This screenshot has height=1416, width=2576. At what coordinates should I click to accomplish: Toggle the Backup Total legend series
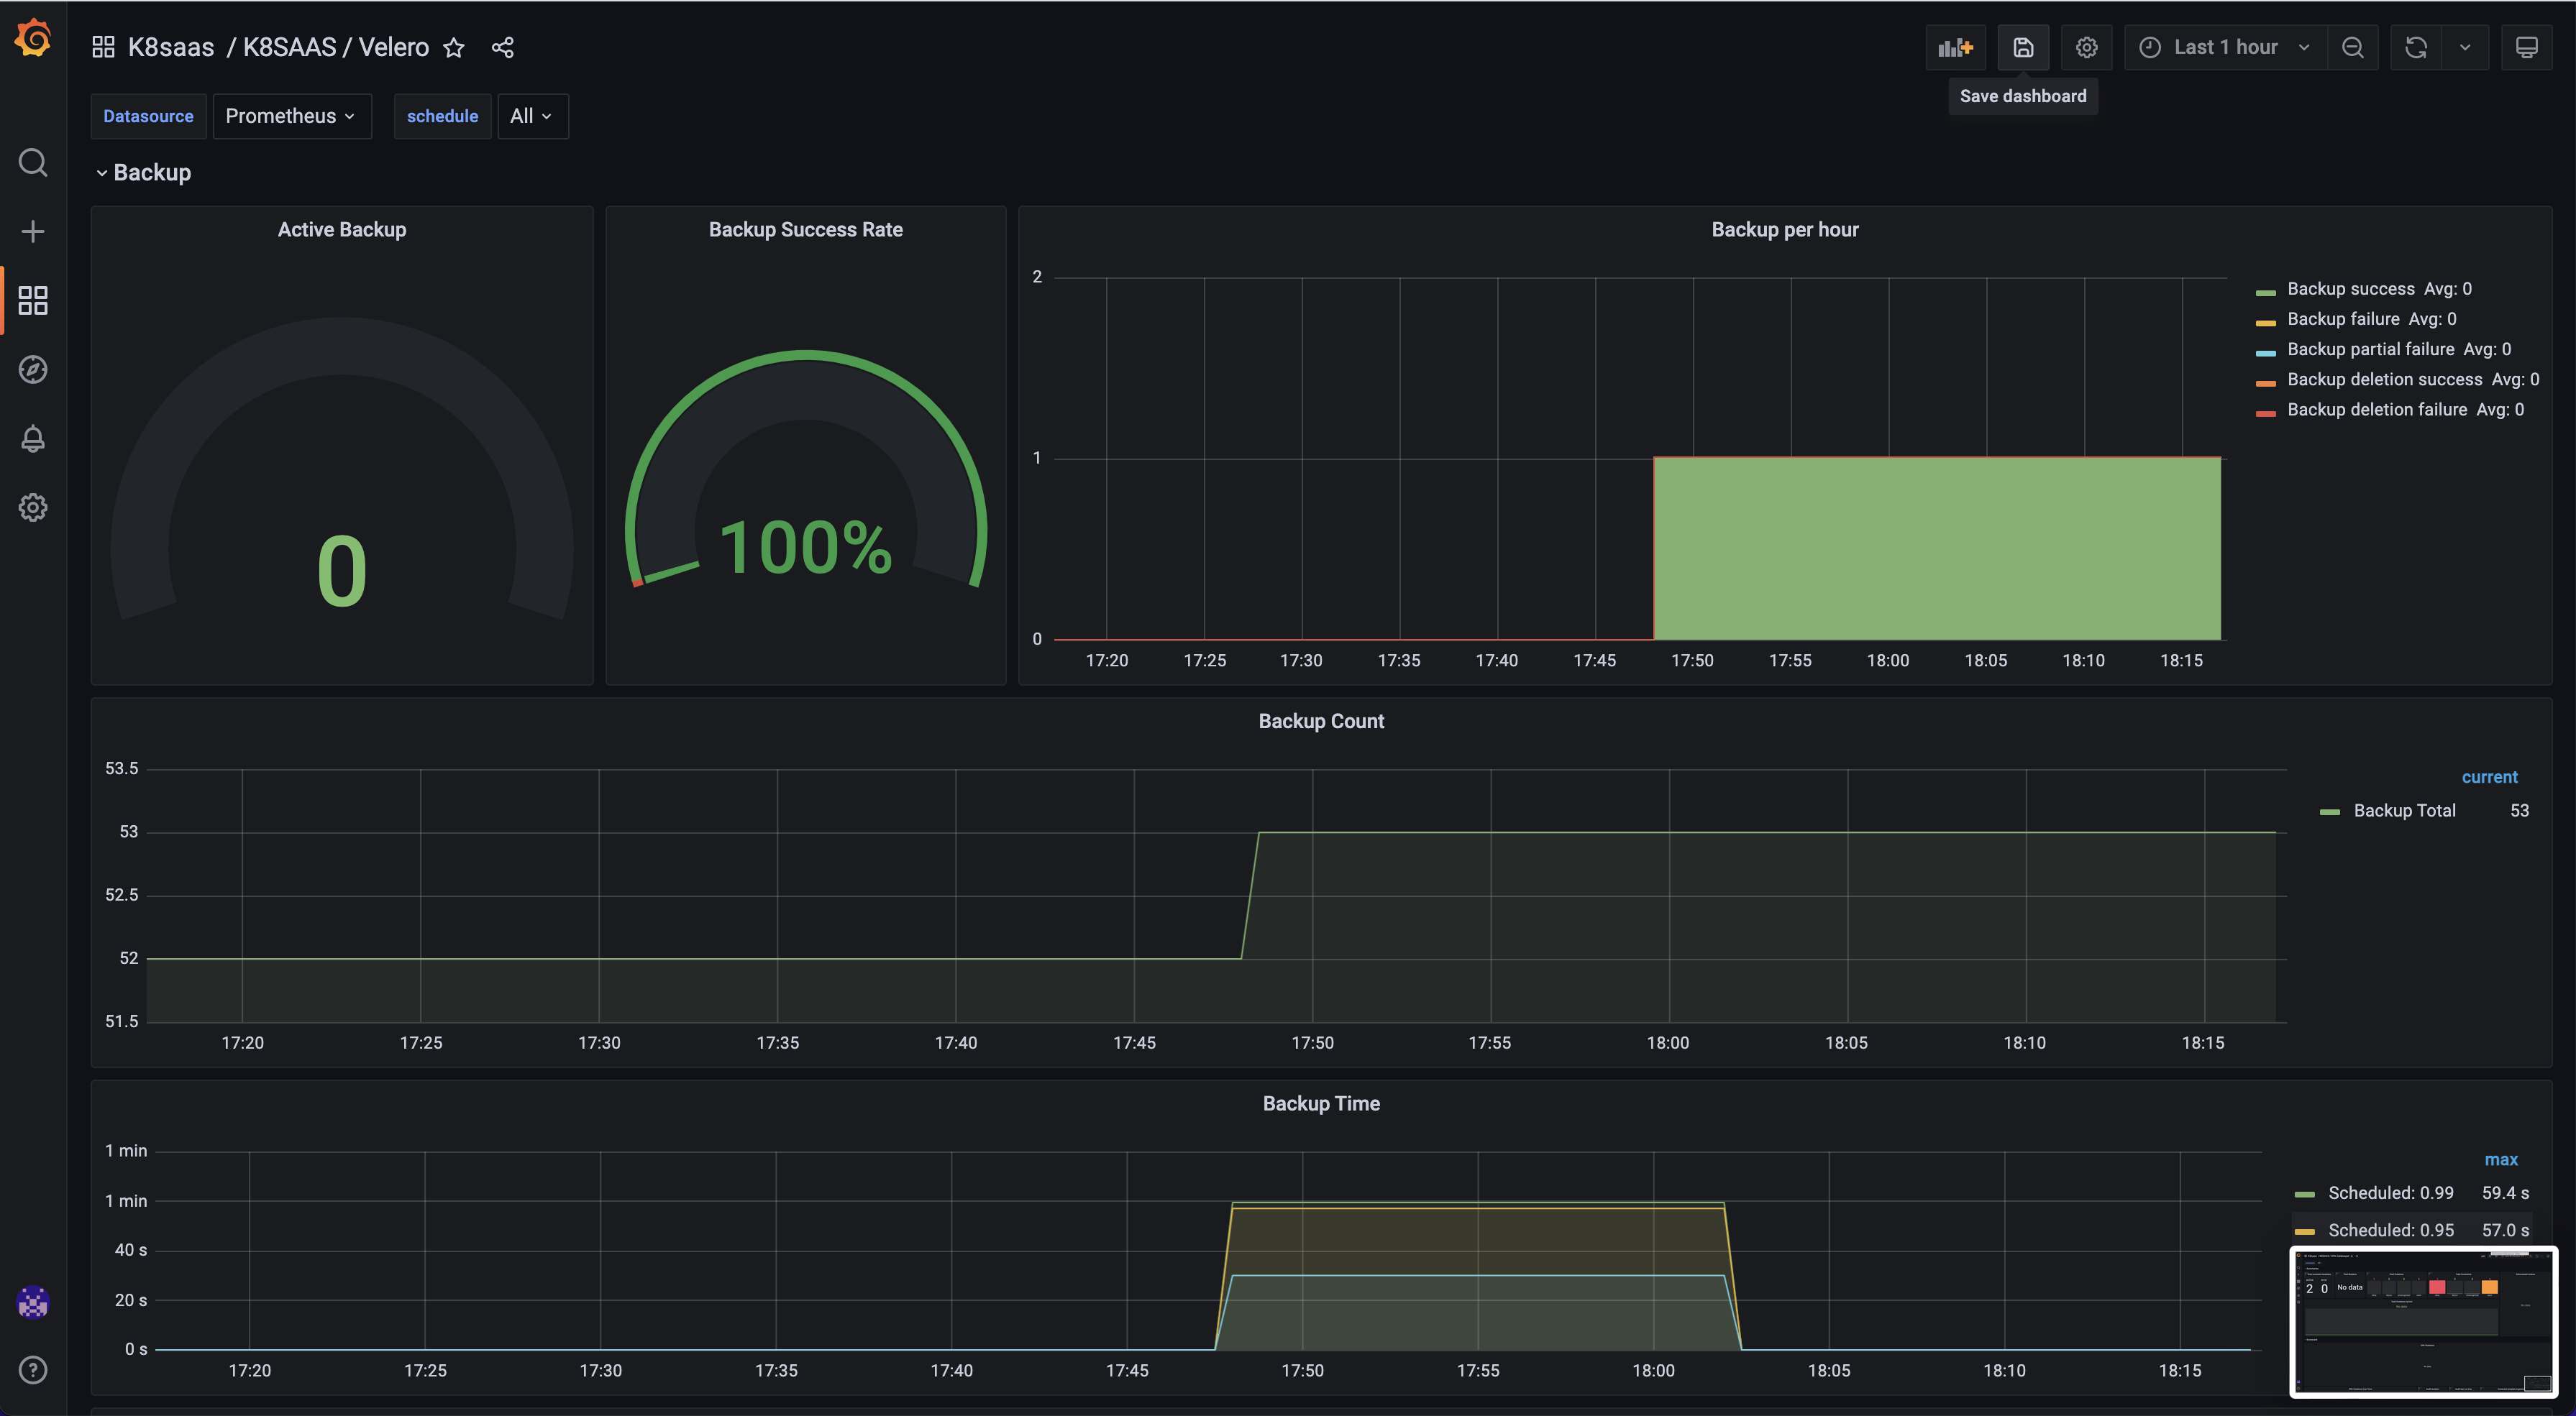[x=2404, y=811]
